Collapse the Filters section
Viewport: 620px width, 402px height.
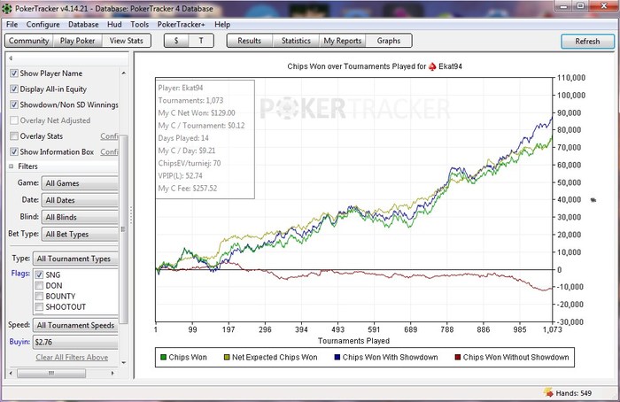click(x=11, y=166)
